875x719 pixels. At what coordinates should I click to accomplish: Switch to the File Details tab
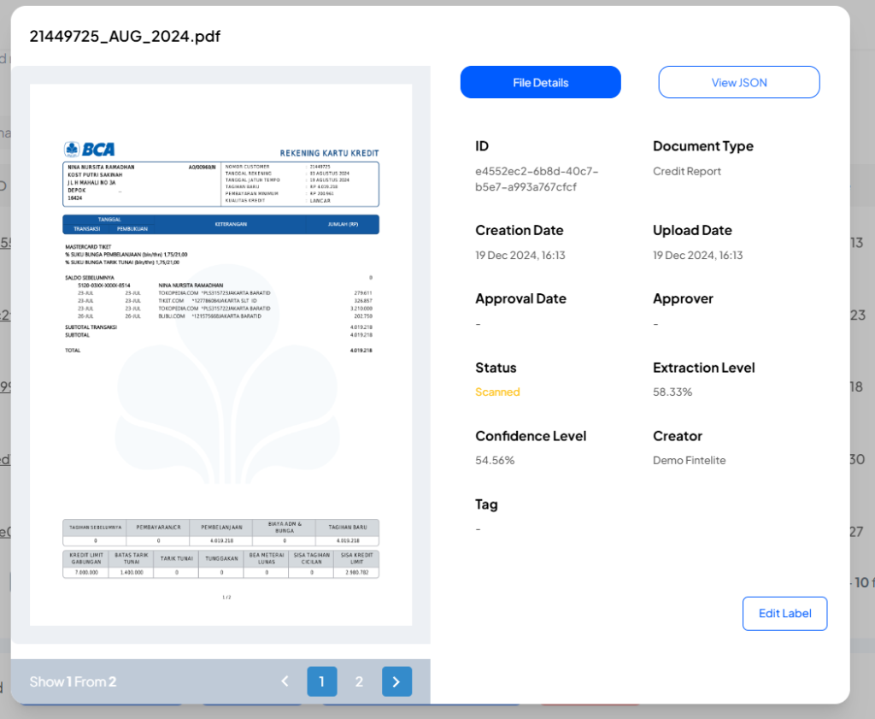click(x=540, y=82)
